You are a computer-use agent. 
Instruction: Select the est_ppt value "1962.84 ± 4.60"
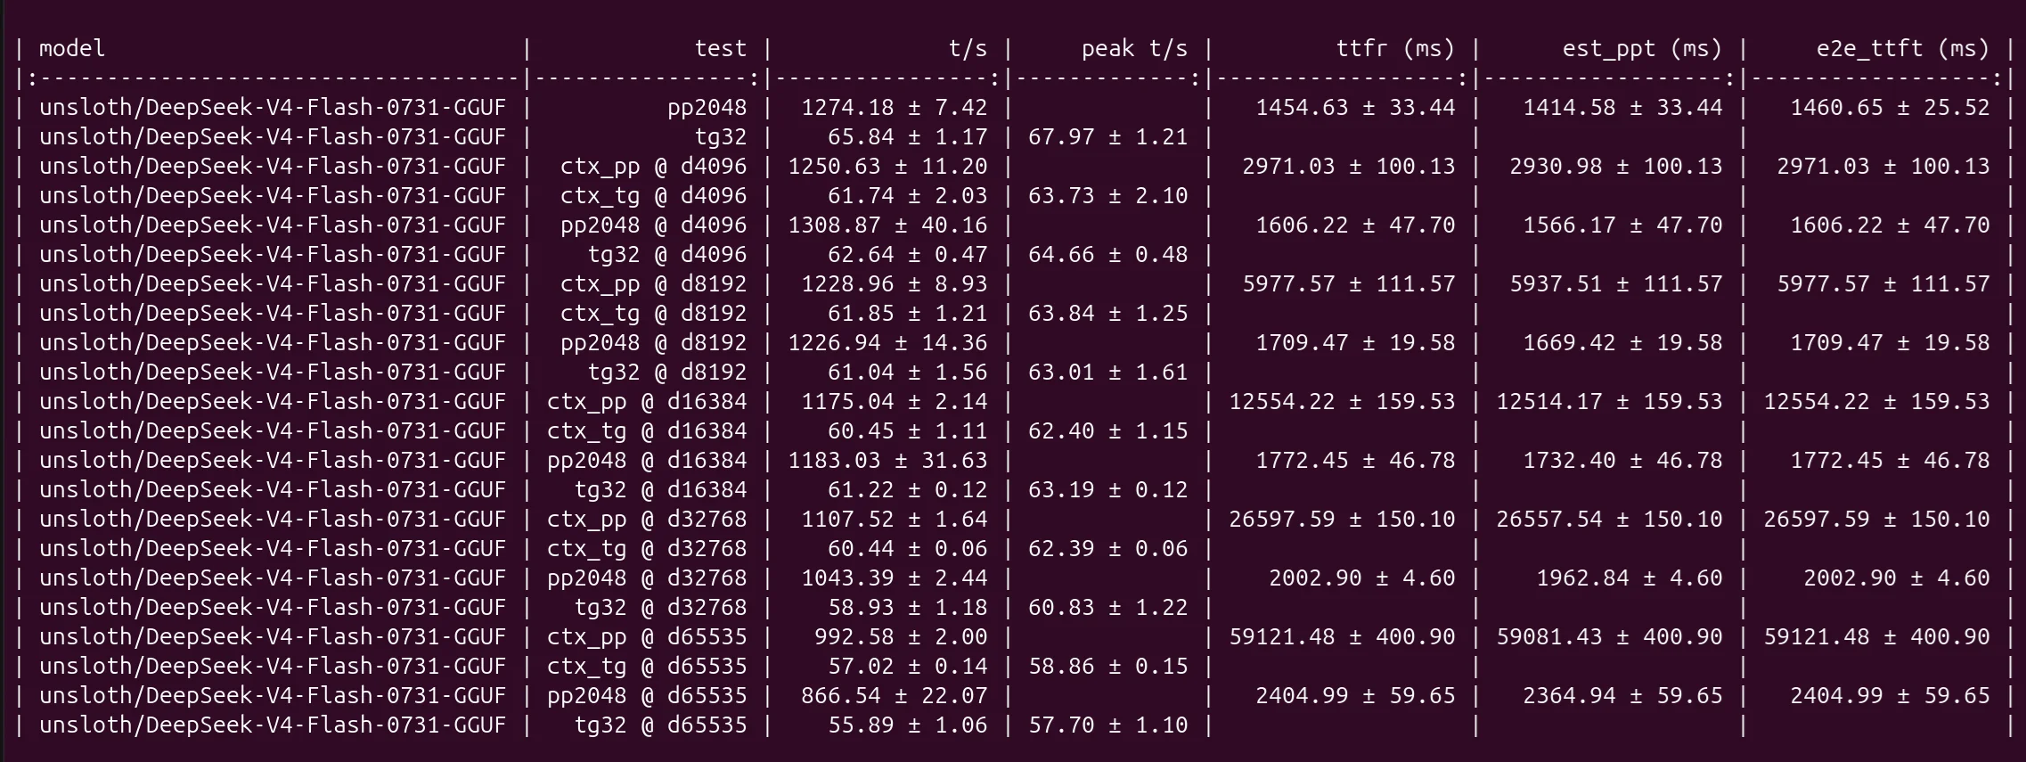click(x=1630, y=578)
